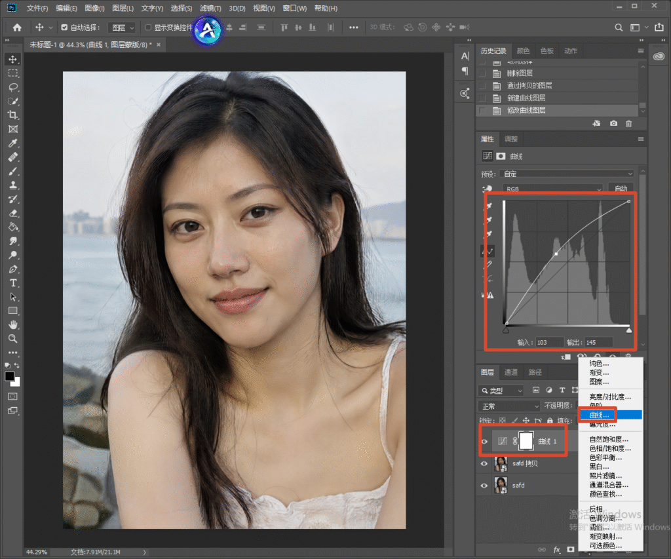Open the 图层 auto-select dropdown
Image resolution: width=671 pixels, height=559 pixels.
pos(122,28)
